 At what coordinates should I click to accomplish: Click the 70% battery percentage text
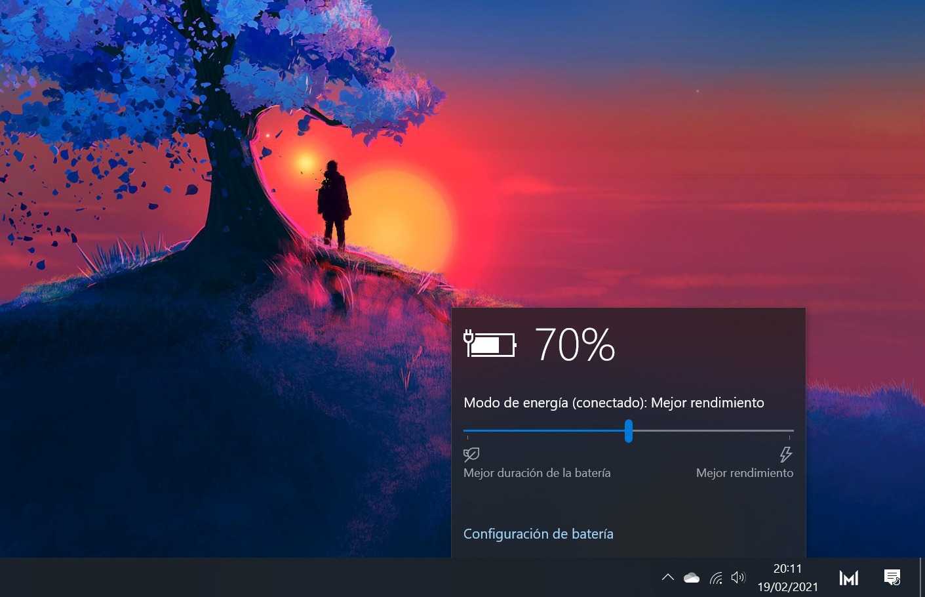(x=575, y=345)
